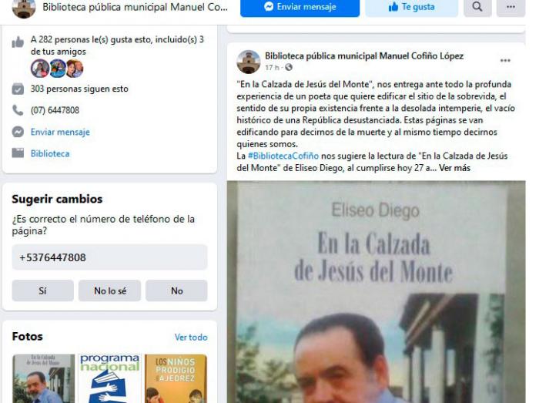Viewport: 539px width, 403px height.
Task: Answer Sí to the phone number question
Action: point(42,291)
